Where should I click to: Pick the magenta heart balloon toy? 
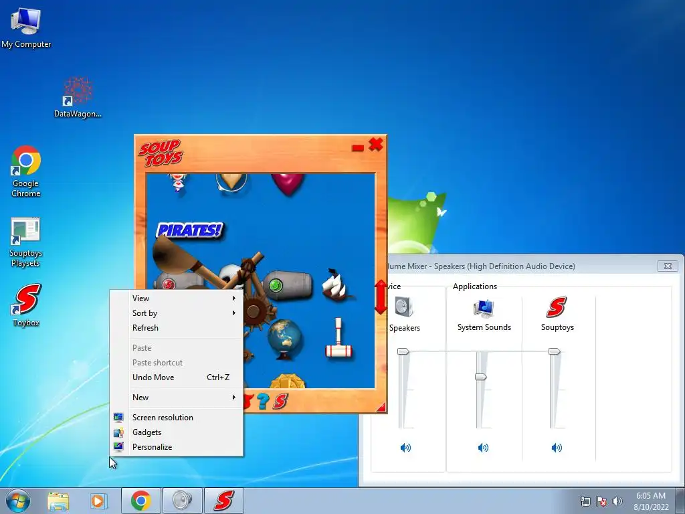click(288, 183)
